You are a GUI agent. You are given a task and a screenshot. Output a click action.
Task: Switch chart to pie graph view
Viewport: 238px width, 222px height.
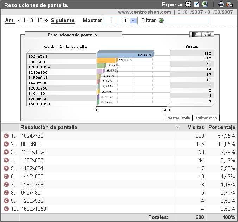click(208, 34)
